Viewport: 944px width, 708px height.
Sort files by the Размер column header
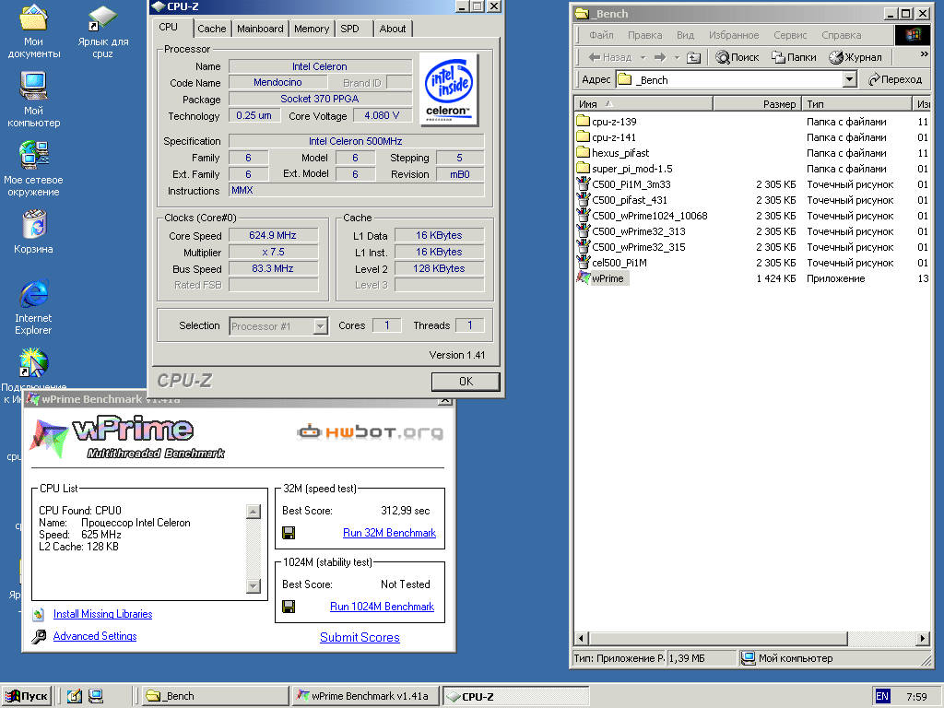757,104
